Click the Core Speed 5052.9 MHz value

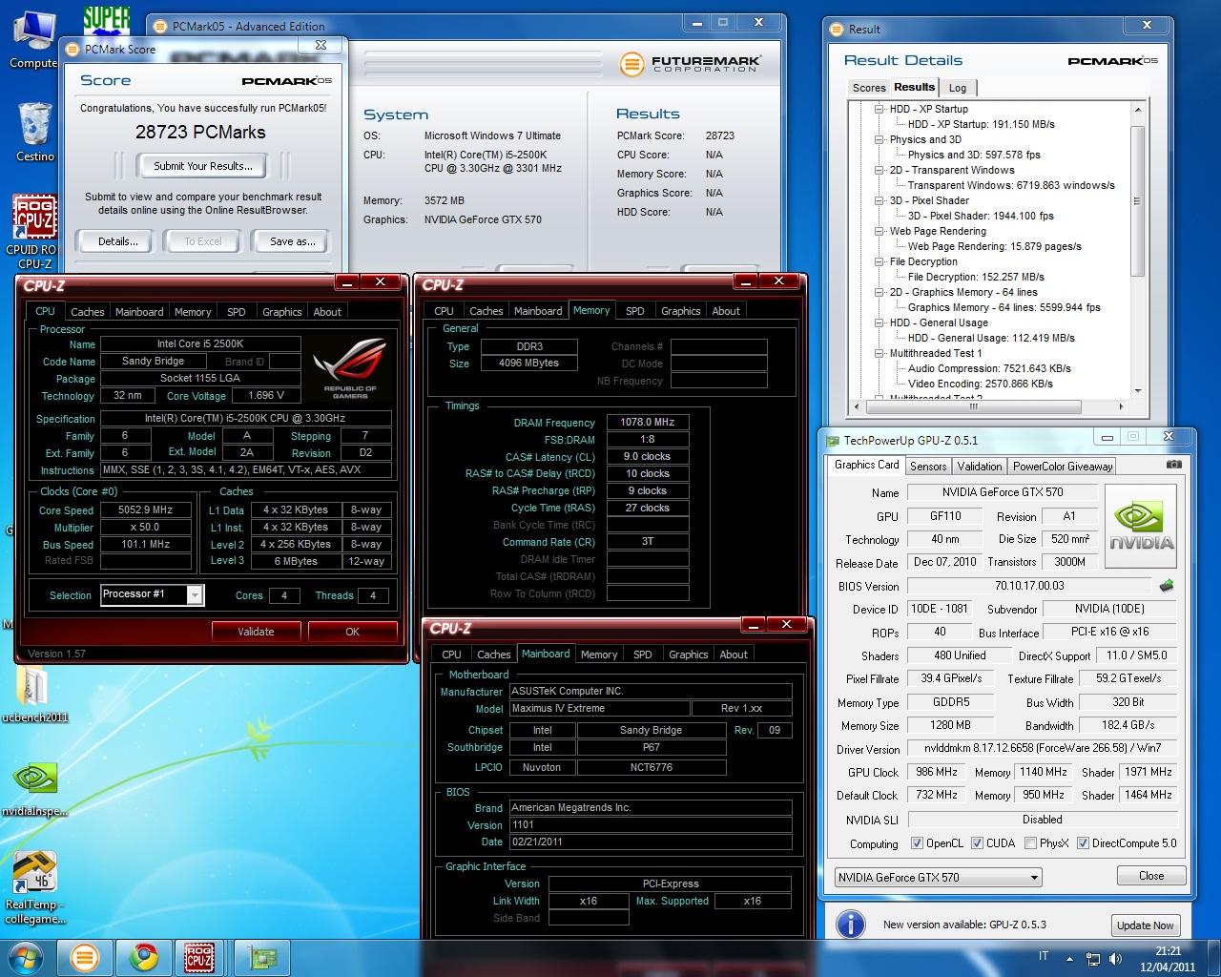click(145, 510)
